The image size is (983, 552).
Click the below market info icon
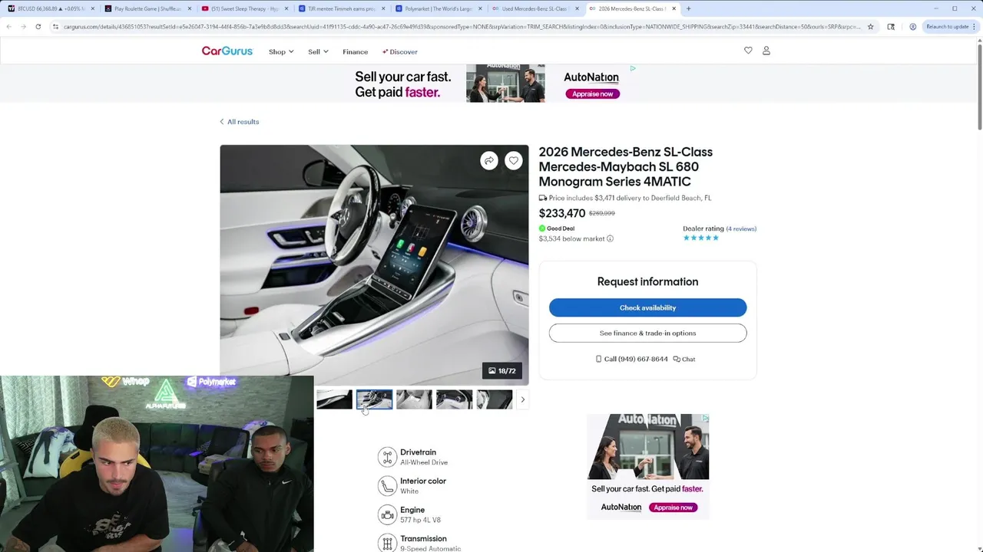(x=610, y=238)
